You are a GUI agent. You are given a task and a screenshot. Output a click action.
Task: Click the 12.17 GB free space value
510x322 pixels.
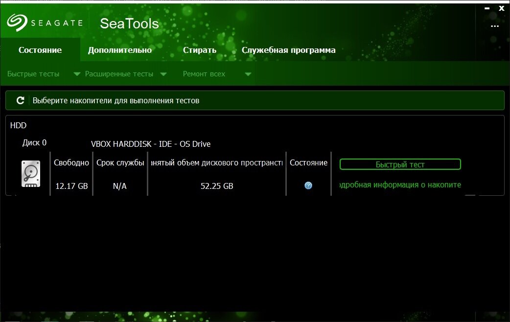click(71, 186)
